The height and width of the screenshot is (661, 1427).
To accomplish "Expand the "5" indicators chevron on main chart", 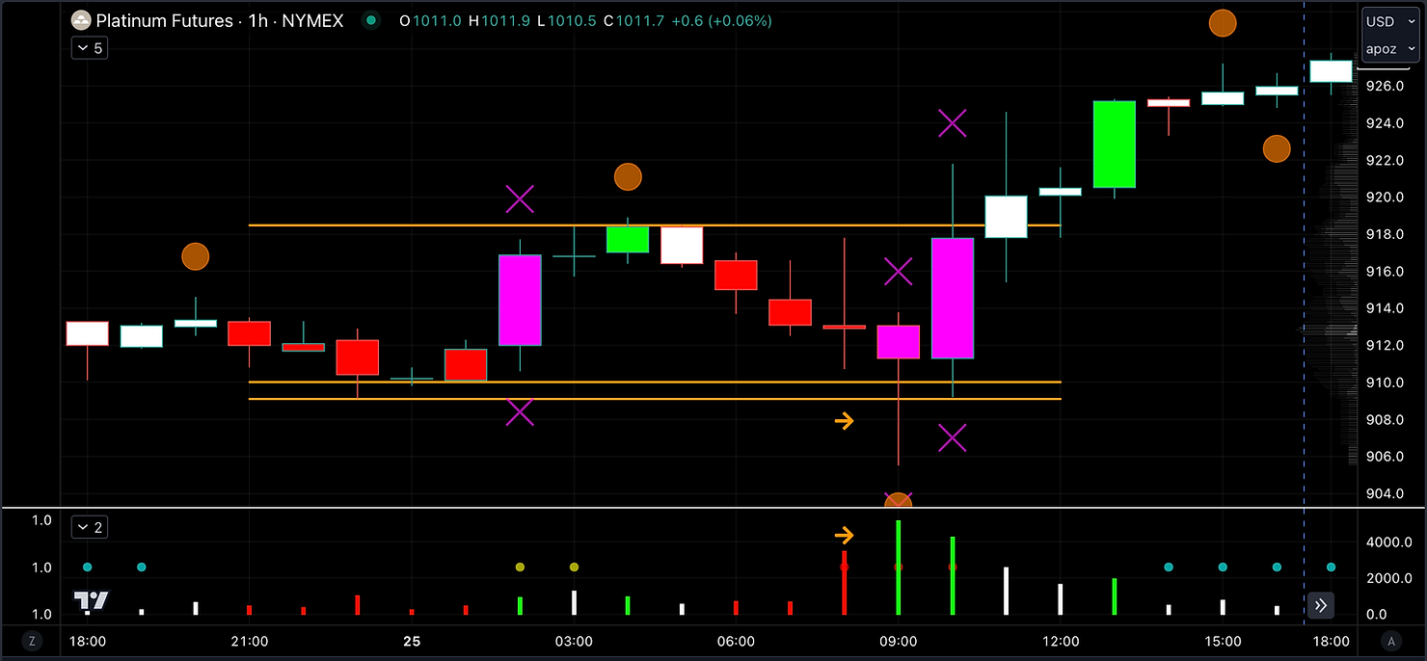I will click(x=89, y=47).
